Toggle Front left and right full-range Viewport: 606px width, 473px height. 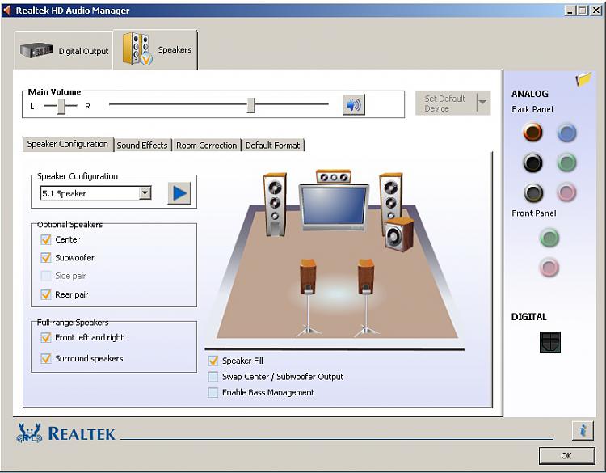46,337
